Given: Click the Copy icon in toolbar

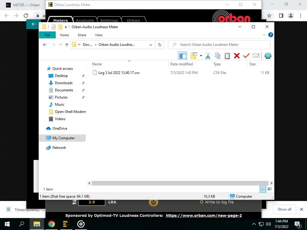Looking at the screenshot, I should coord(218,56).
